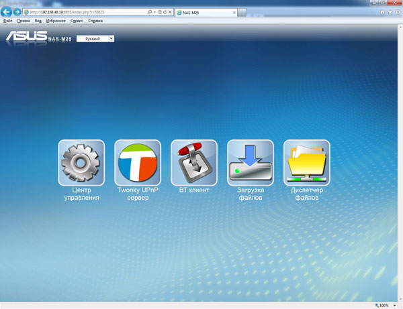
Task: Close the NAS-M25 tab
Action: tap(234, 13)
